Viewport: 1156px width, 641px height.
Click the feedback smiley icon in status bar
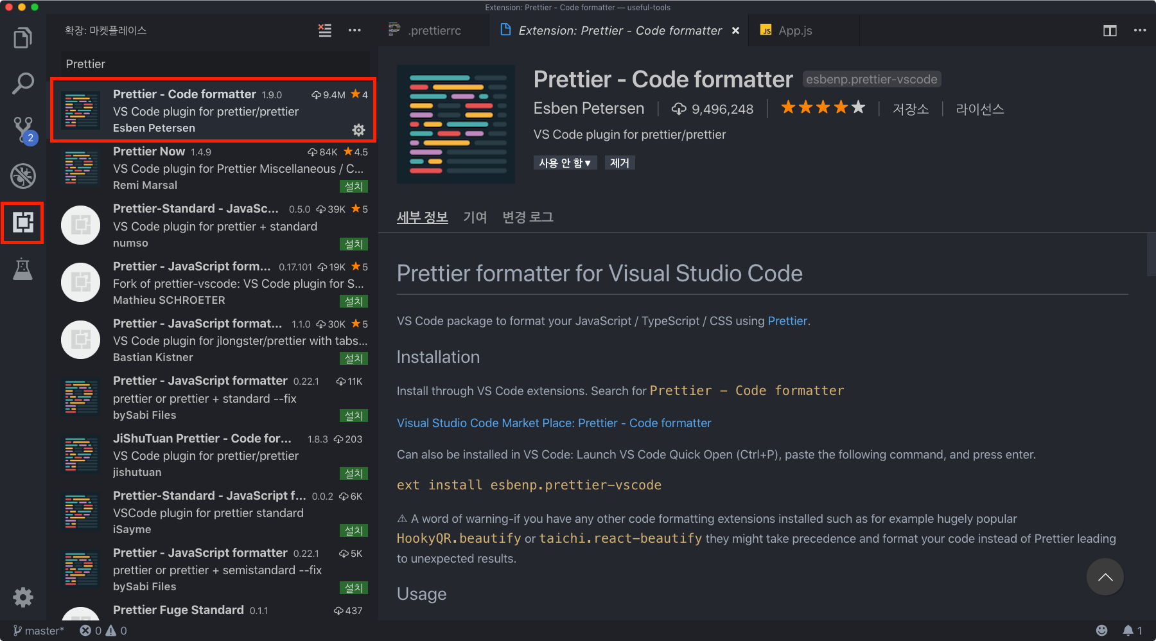point(1101,631)
